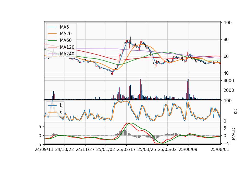Click the 25/02/17 date tick label
Image resolution: width=245 pixels, height=176 pixels.
pyautogui.click(x=126, y=149)
